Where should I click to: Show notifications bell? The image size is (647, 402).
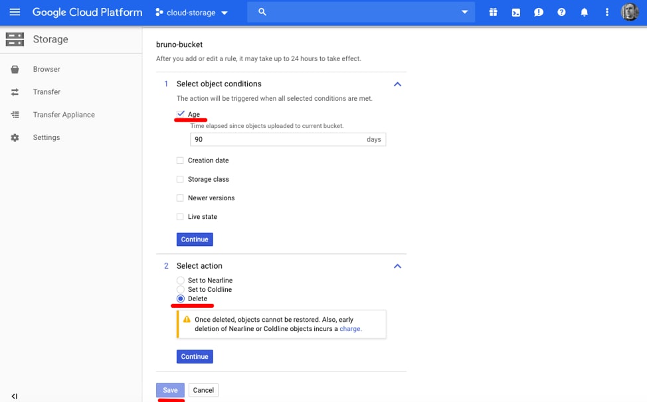click(x=584, y=12)
